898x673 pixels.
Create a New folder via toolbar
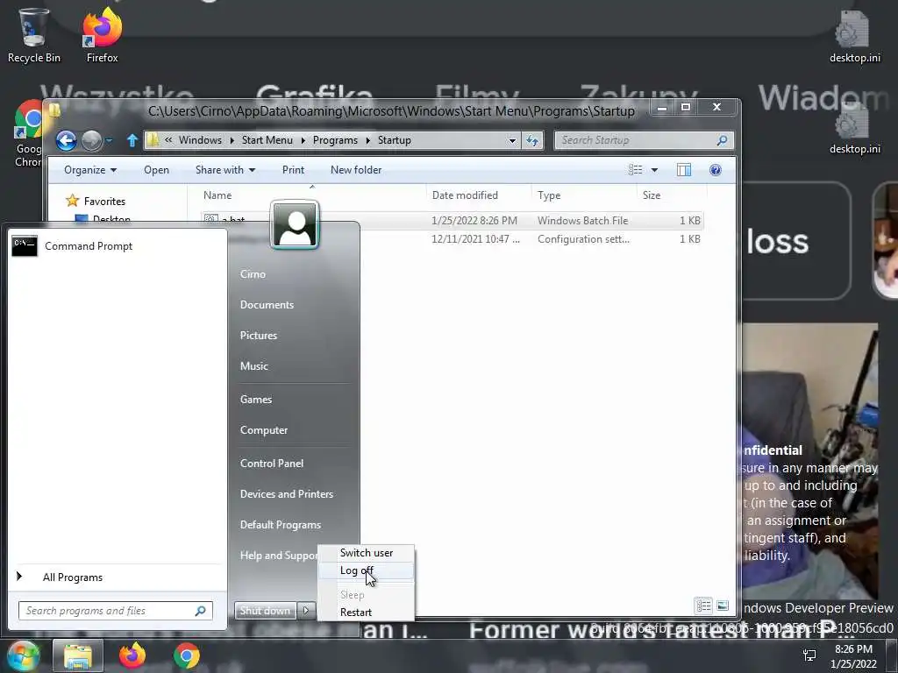356,170
